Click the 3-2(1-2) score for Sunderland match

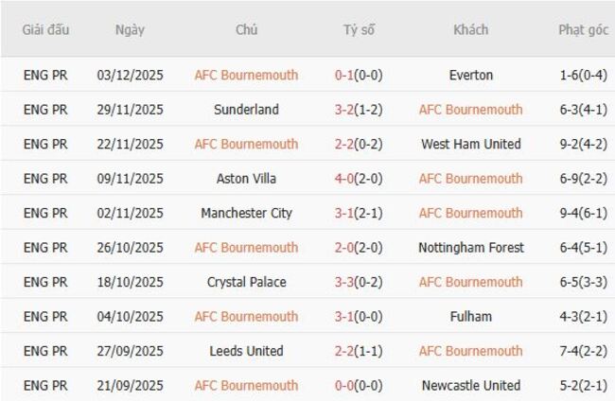point(359,110)
